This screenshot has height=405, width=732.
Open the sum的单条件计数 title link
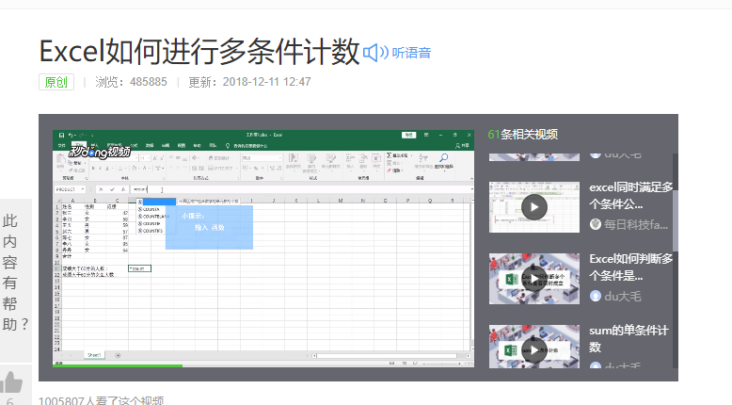(629, 338)
